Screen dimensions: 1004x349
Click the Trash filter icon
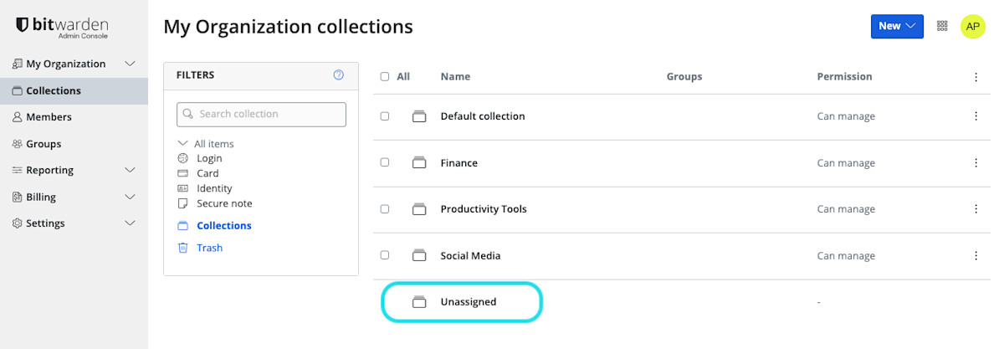click(183, 248)
